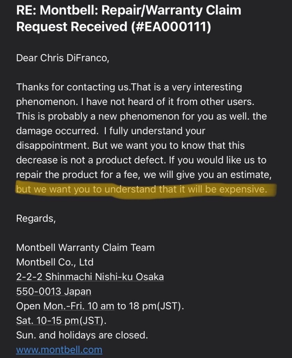Click 'Sun. and holidays are closed.' line
This screenshot has height=358, width=292.
click(x=82, y=335)
